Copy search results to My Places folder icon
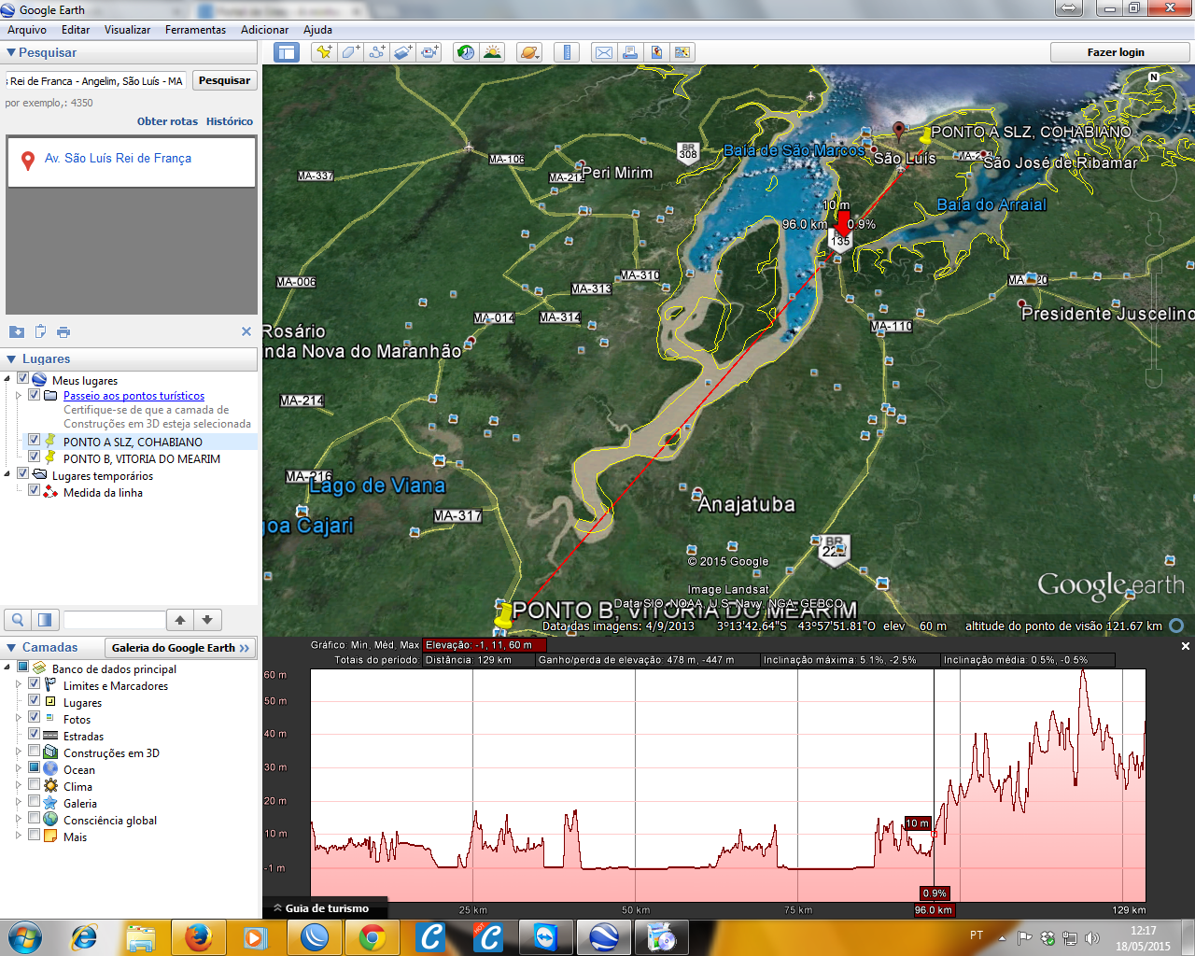The image size is (1195, 956). (x=17, y=331)
